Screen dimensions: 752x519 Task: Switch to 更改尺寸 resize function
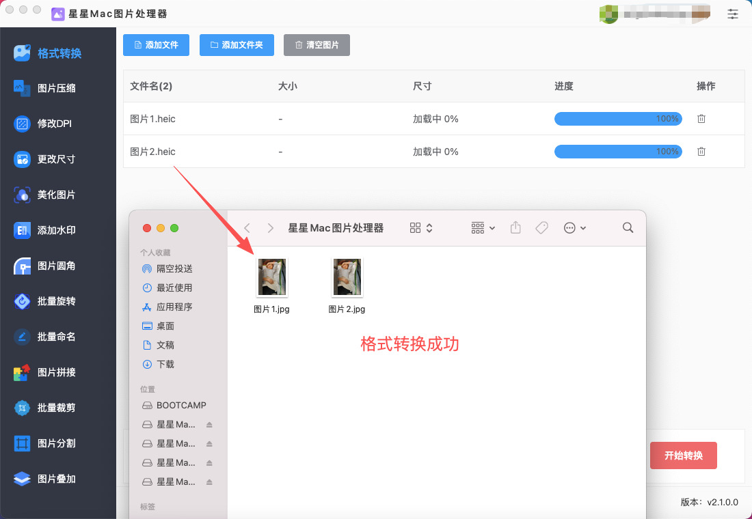(x=44, y=159)
